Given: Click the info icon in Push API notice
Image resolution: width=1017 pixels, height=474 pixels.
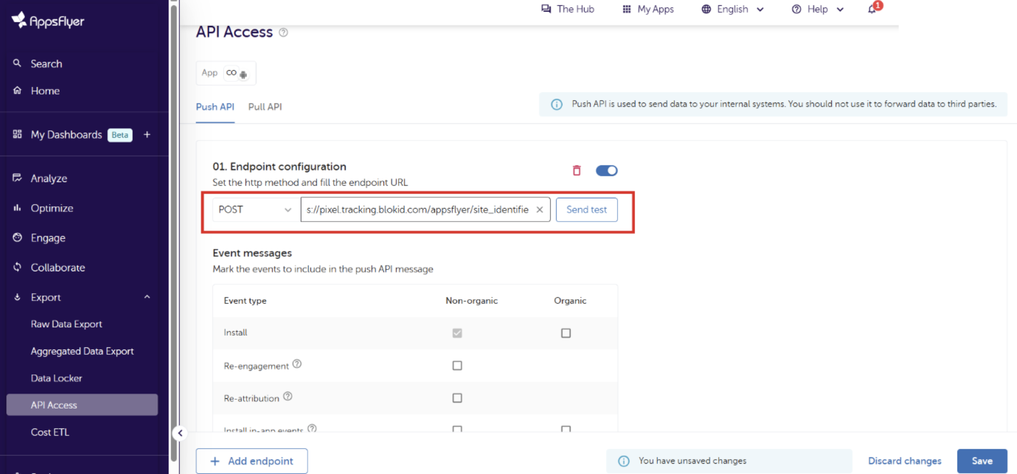Looking at the screenshot, I should point(556,104).
